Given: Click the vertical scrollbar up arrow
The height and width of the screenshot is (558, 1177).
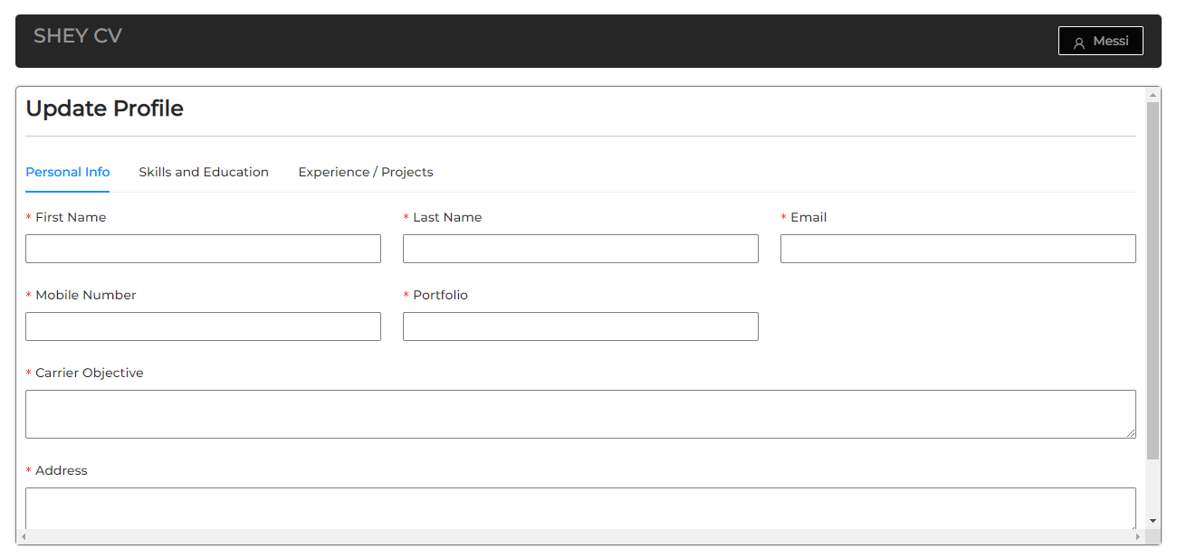Looking at the screenshot, I should (x=1152, y=93).
